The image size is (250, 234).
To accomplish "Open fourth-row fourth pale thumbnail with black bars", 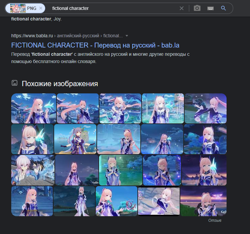I will point(159,201).
